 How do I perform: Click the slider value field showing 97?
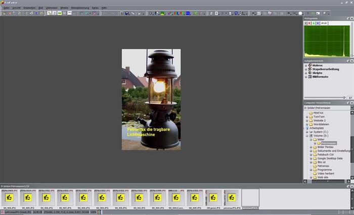[350, 98]
